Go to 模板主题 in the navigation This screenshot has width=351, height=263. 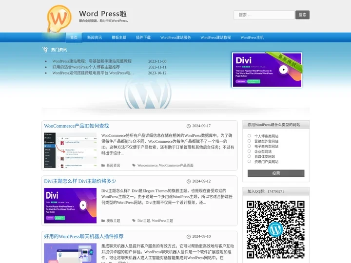click(x=119, y=38)
